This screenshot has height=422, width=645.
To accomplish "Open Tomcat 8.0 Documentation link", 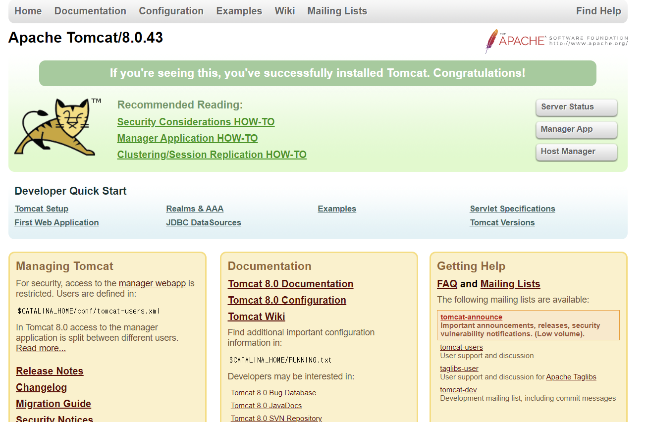I will pos(291,284).
